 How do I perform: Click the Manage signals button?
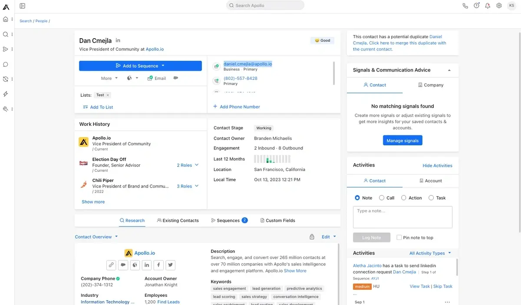(x=402, y=141)
